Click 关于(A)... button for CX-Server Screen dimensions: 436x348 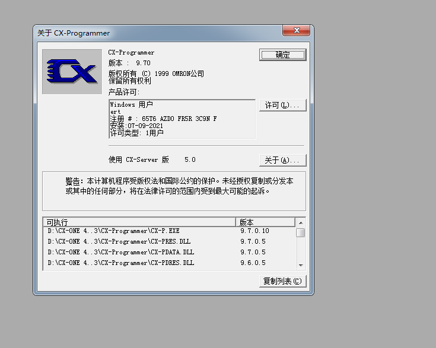pyautogui.click(x=282, y=160)
